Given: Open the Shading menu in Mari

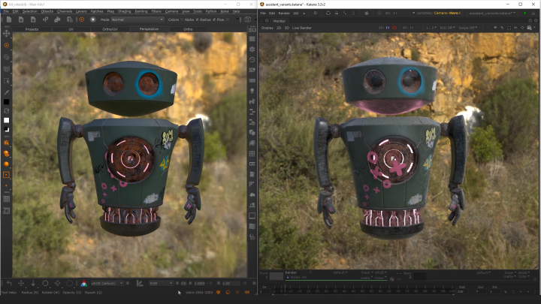Looking at the screenshot, I should 124,12.
